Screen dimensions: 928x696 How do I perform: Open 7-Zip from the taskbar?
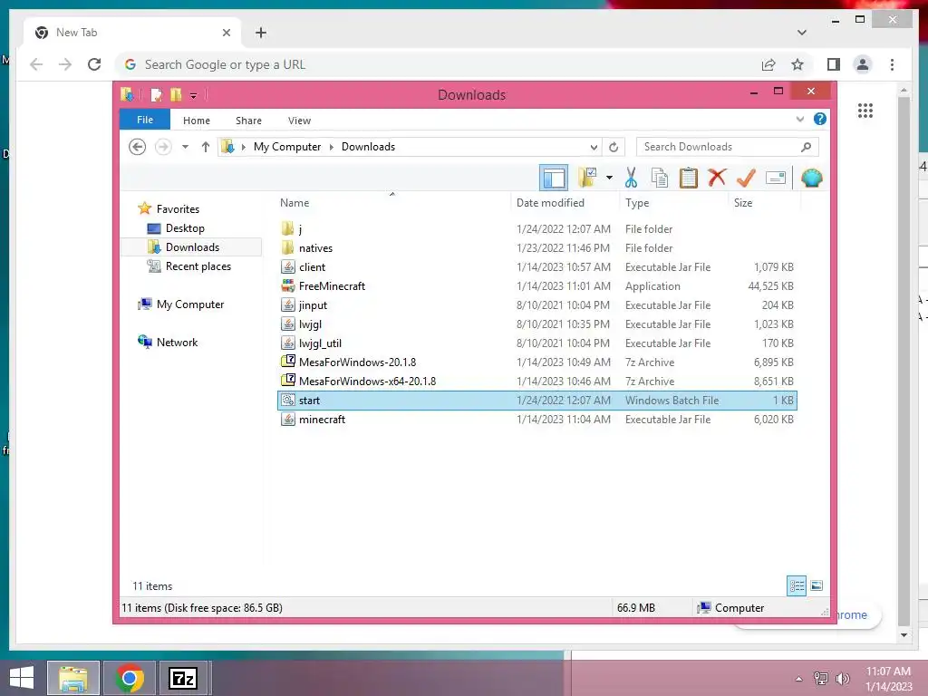[x=182, y=678]
